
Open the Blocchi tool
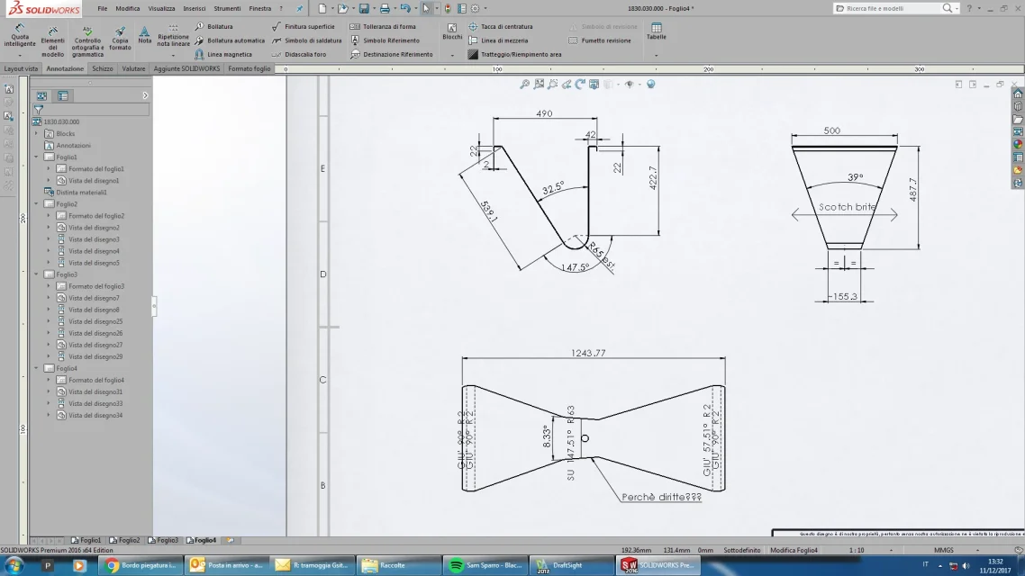(x=452, y=32)
